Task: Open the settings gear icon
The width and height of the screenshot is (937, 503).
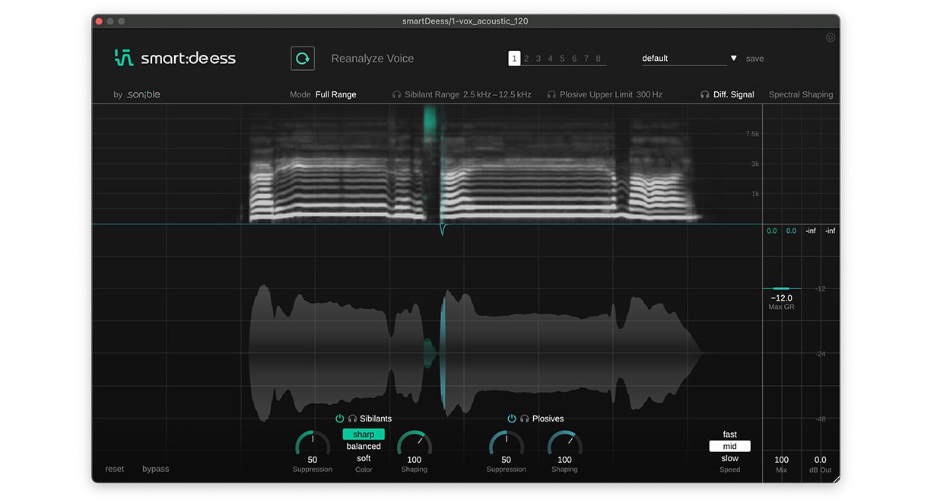Action: (831, 38)
